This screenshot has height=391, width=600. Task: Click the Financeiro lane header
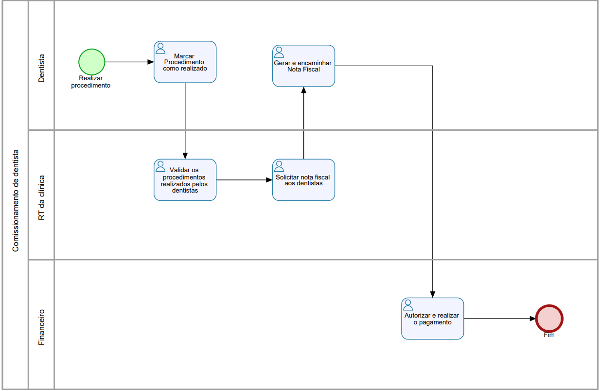[x=41, y=327]
